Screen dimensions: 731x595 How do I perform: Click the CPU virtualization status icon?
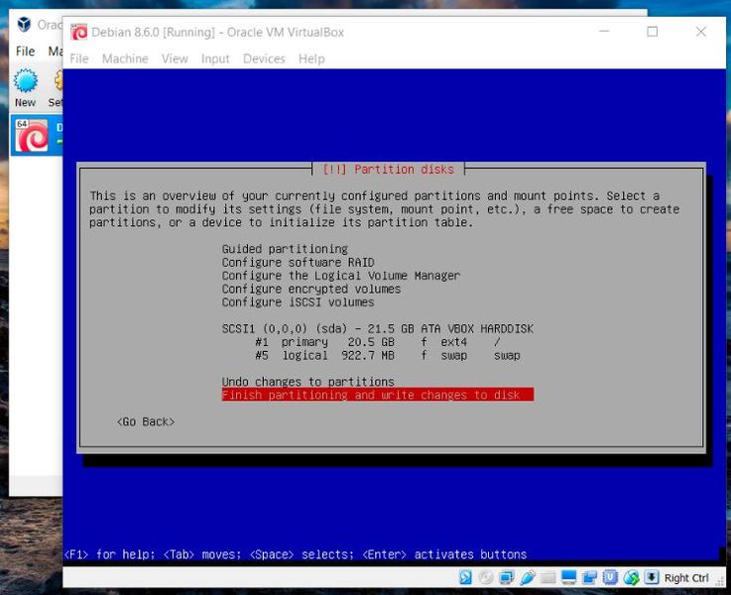pos(610,578)
